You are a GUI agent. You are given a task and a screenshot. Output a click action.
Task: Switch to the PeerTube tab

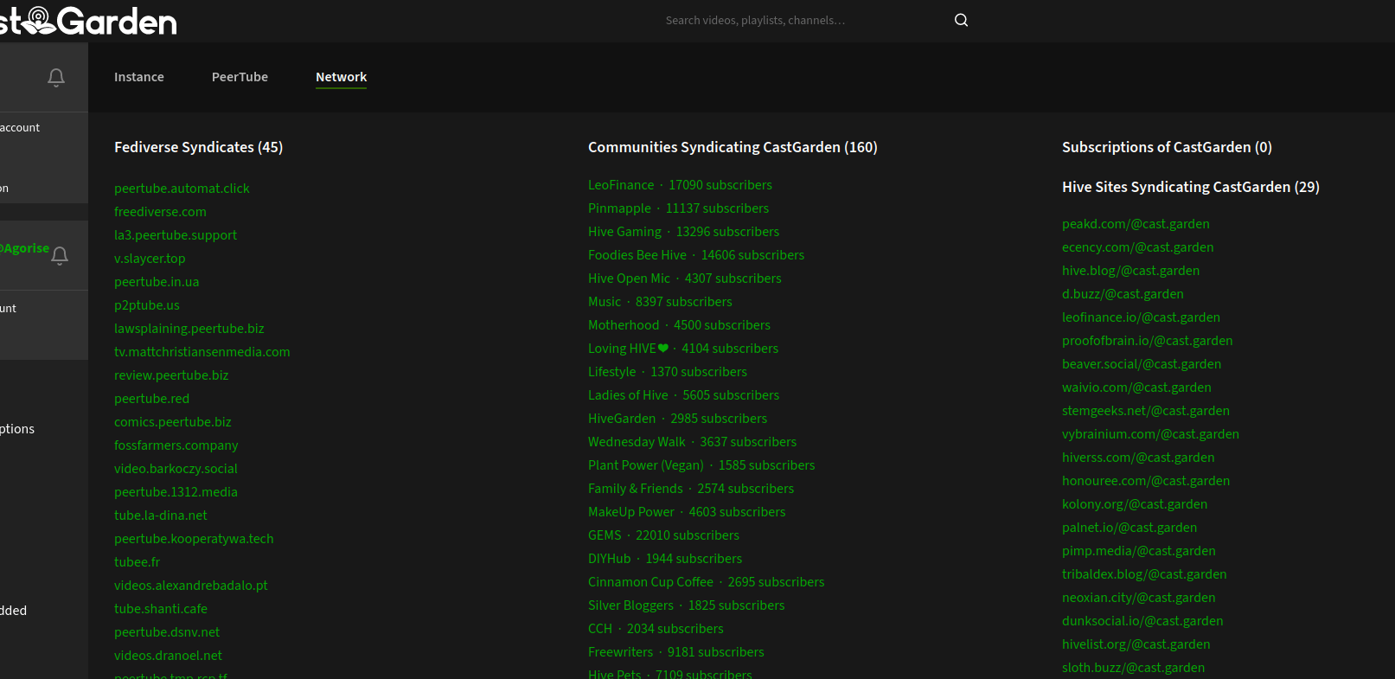(x=240, y=77)
